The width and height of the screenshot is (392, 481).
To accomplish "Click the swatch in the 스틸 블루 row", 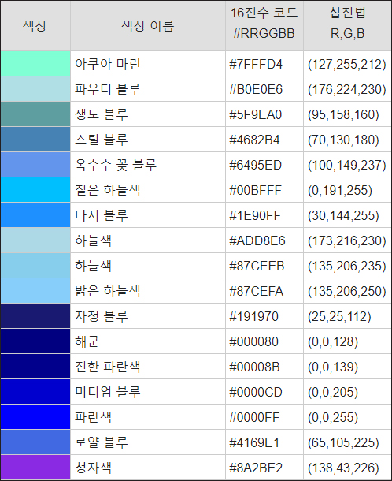I will point(35,140).
